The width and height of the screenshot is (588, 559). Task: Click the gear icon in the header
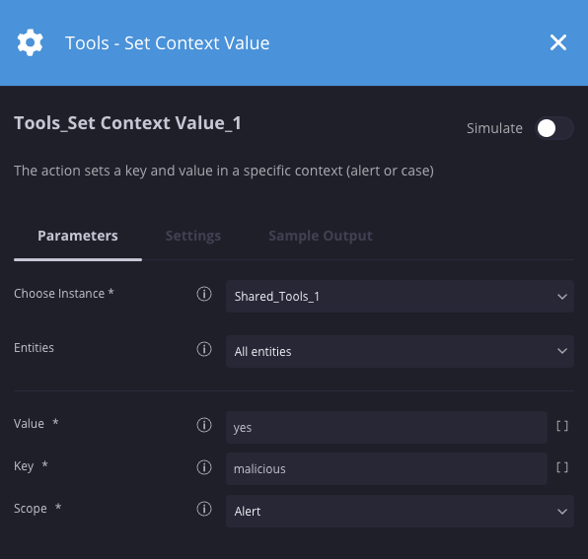[30, 42]
